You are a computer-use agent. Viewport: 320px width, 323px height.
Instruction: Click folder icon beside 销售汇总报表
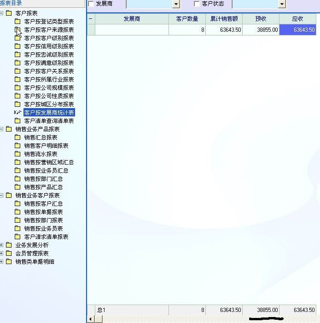tap(17, 138)
